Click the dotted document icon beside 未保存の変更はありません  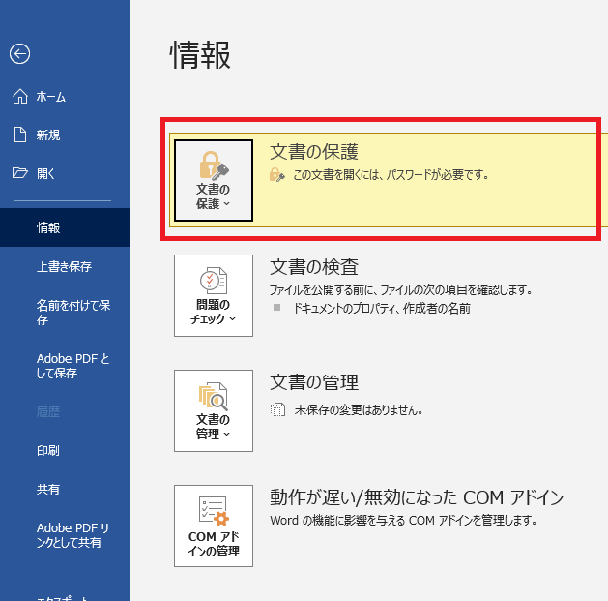point(277,409)
